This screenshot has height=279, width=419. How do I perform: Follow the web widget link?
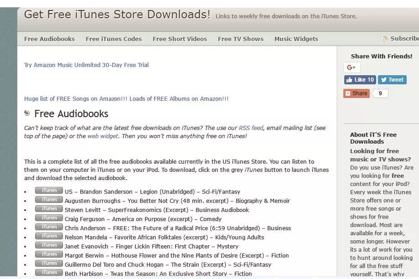point(103,136)
